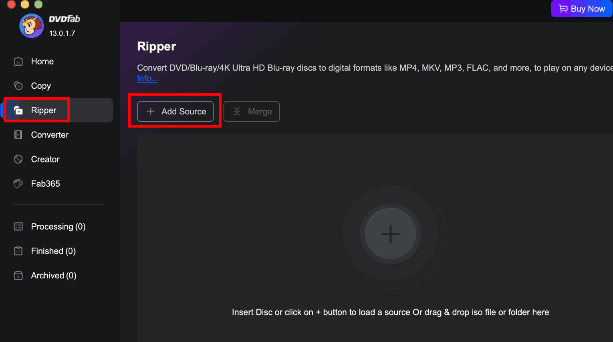Click the Add Source button
Viewport: 613px width, 342px height.
tap(175, 112)
